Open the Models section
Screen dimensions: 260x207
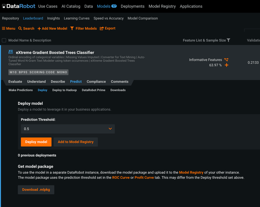click(x=104, y=6)
